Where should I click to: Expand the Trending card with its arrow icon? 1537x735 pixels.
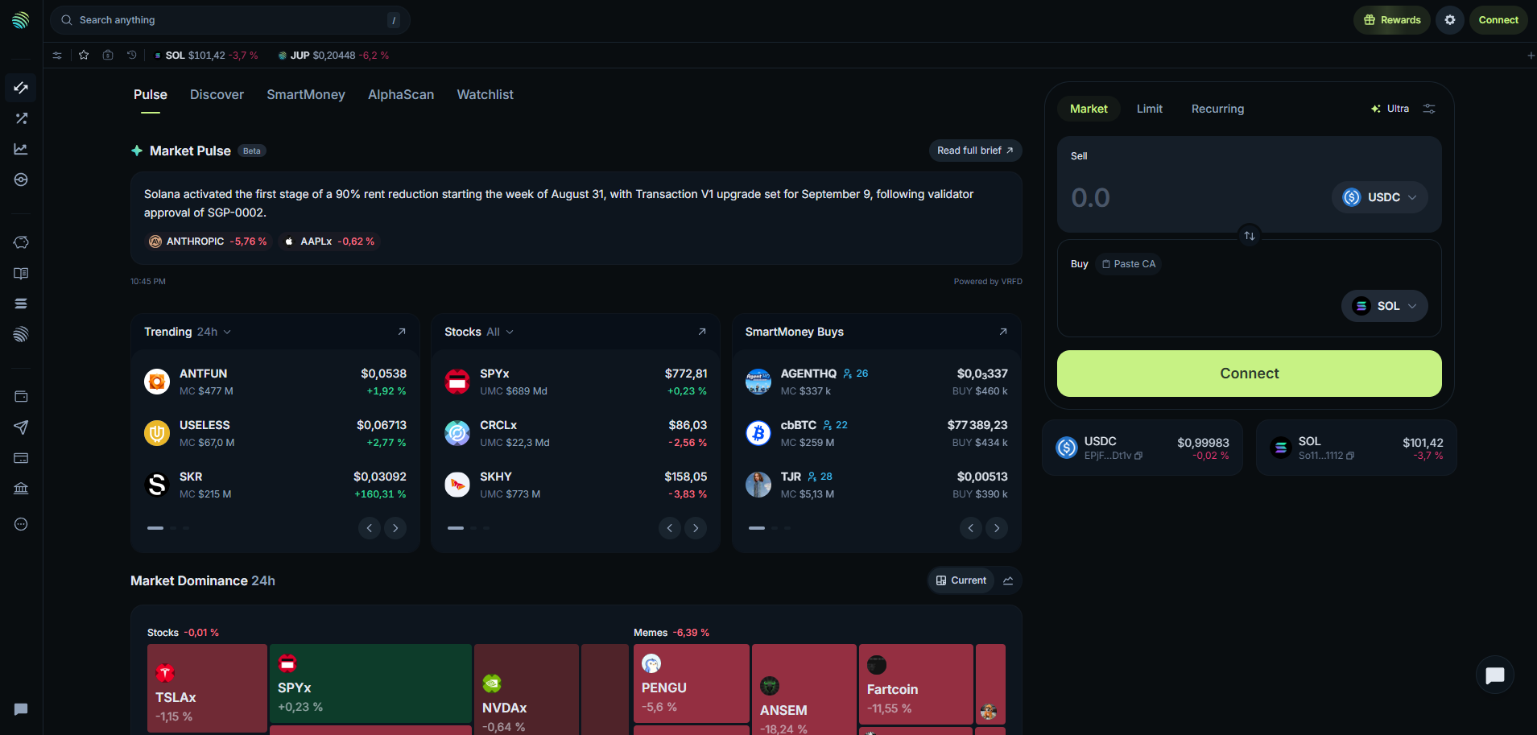[x=402, y=332]
